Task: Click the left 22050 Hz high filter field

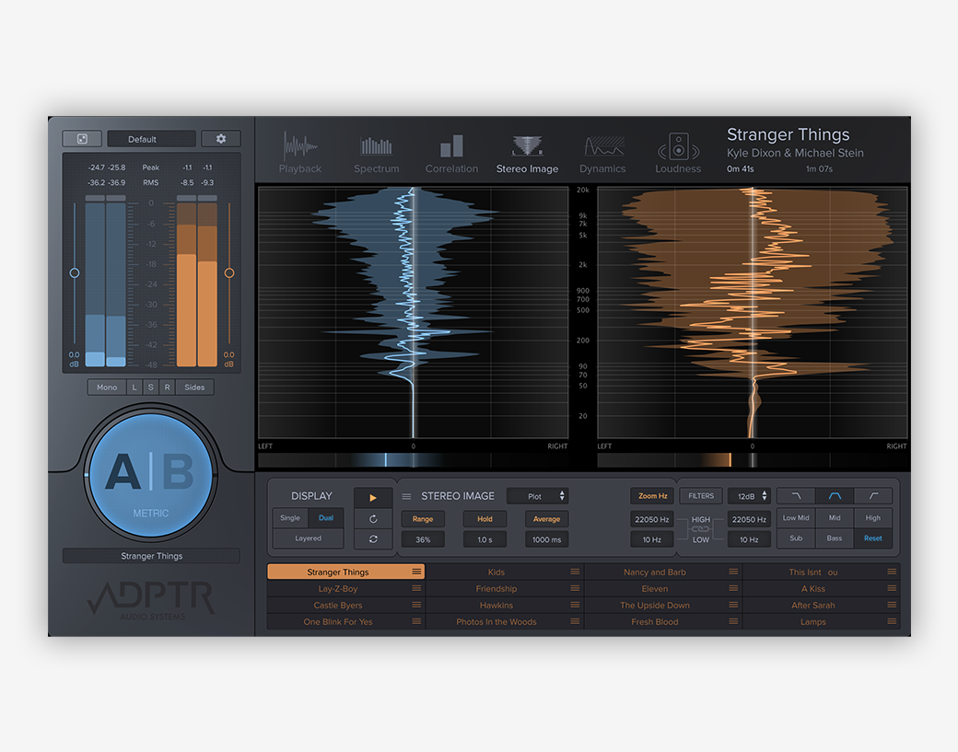Action: point(652,519)
